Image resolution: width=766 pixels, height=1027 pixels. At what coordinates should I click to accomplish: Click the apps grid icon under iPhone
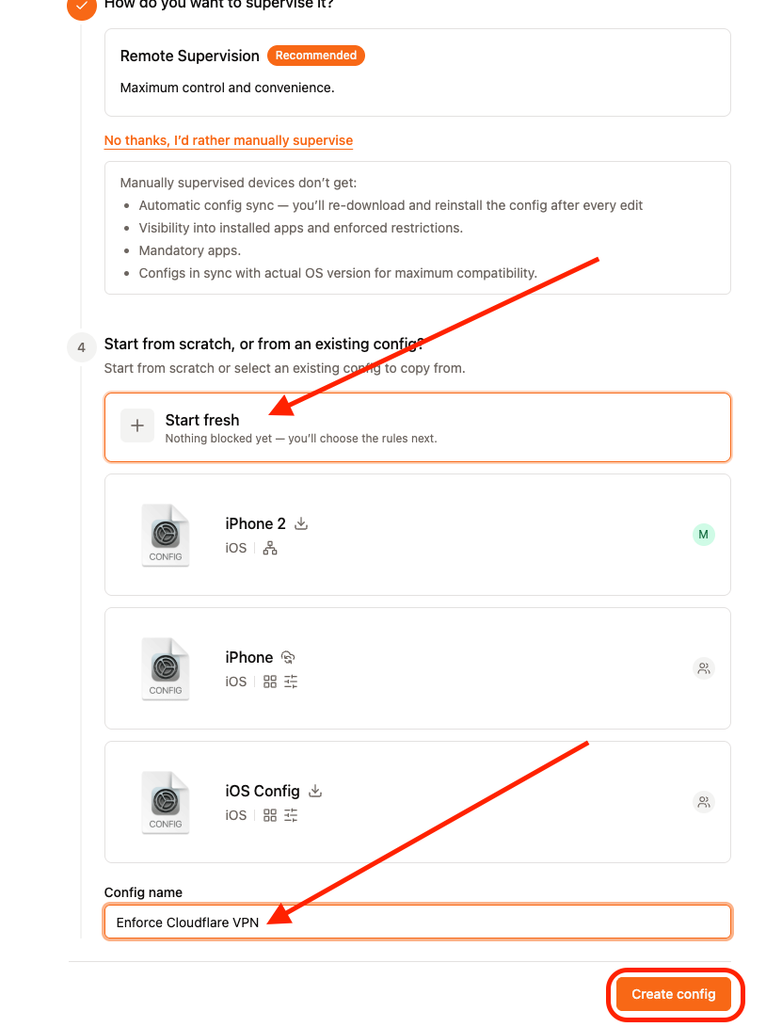[270, 682]
